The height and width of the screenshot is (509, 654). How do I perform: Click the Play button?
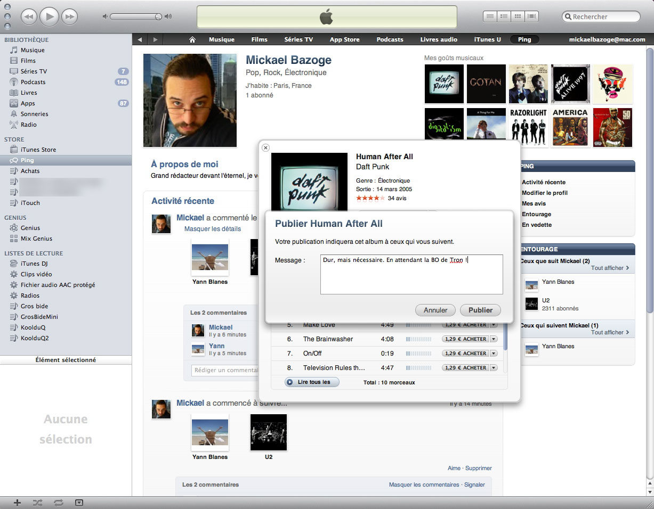click(x=50, y=17)
